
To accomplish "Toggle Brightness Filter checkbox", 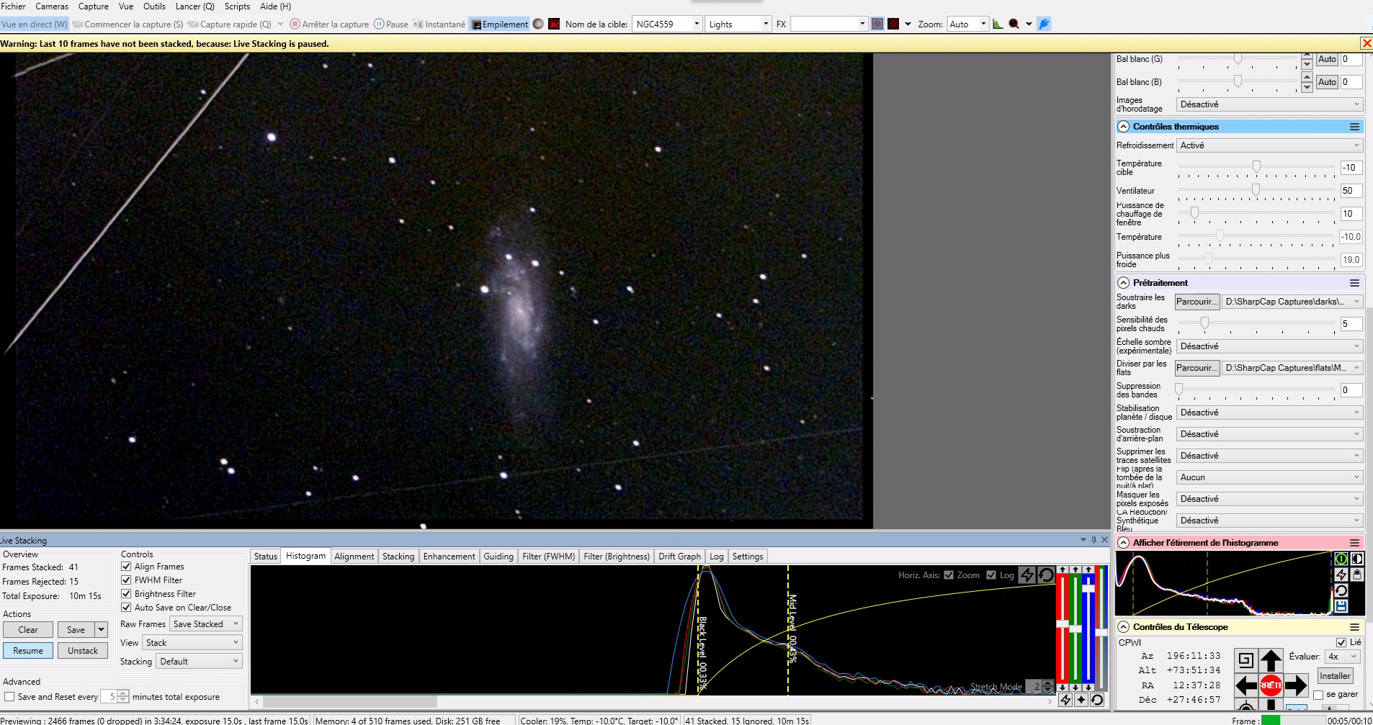I will click(126, 593).
